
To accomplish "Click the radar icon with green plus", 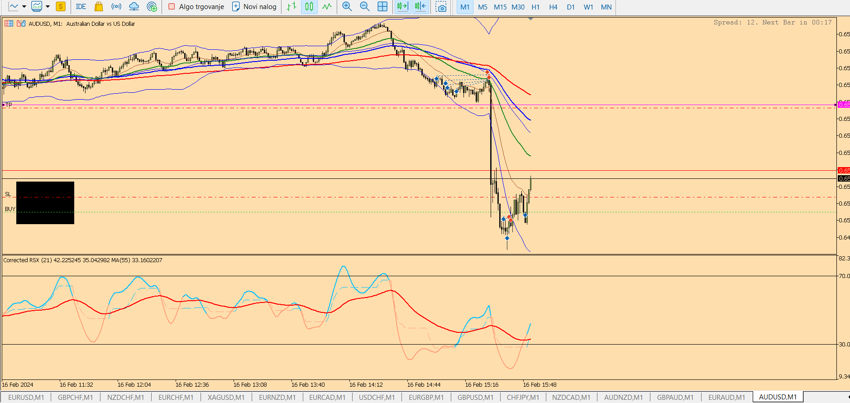I will coord(152,6).
